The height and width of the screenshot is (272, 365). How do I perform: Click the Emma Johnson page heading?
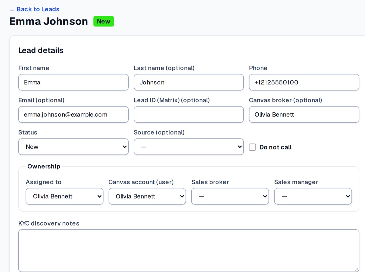[48, 21]
